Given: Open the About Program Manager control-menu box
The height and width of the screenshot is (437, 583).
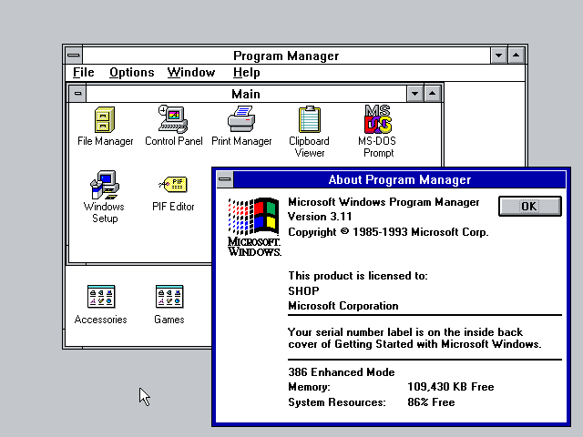Looking at the screenshot, I should (x=225, y=179).
